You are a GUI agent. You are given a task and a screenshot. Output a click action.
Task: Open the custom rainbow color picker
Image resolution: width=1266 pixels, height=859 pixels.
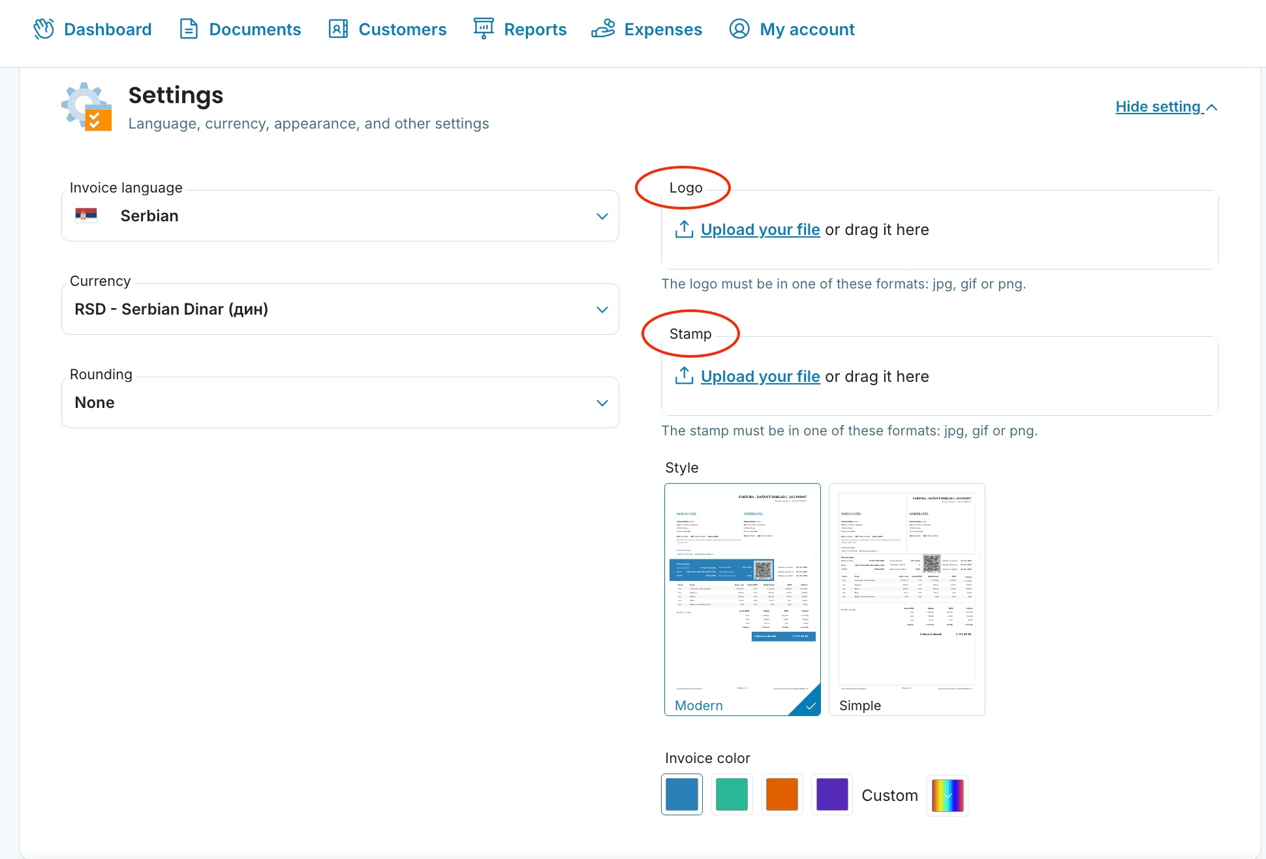point(948,795)
